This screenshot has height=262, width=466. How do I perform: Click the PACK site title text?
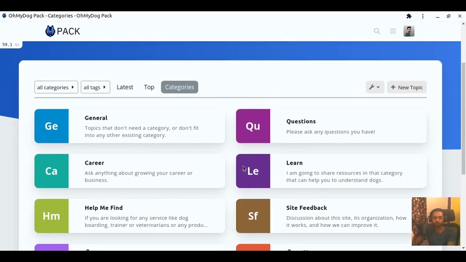tap(68, 31)
